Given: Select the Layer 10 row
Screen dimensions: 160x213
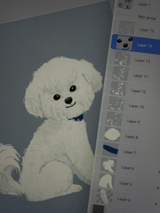Looking at the screenshot, I should coord(131,104).
